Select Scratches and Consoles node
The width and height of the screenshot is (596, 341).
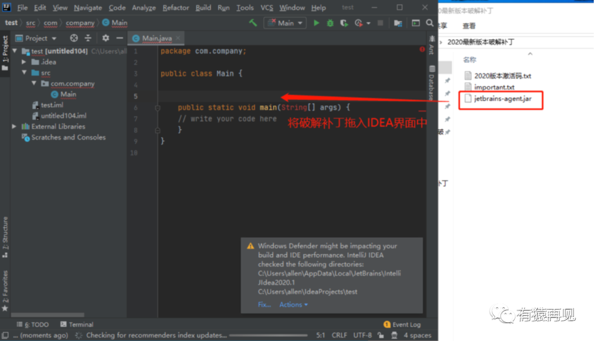pyautogui.click(x=64, y=137)
